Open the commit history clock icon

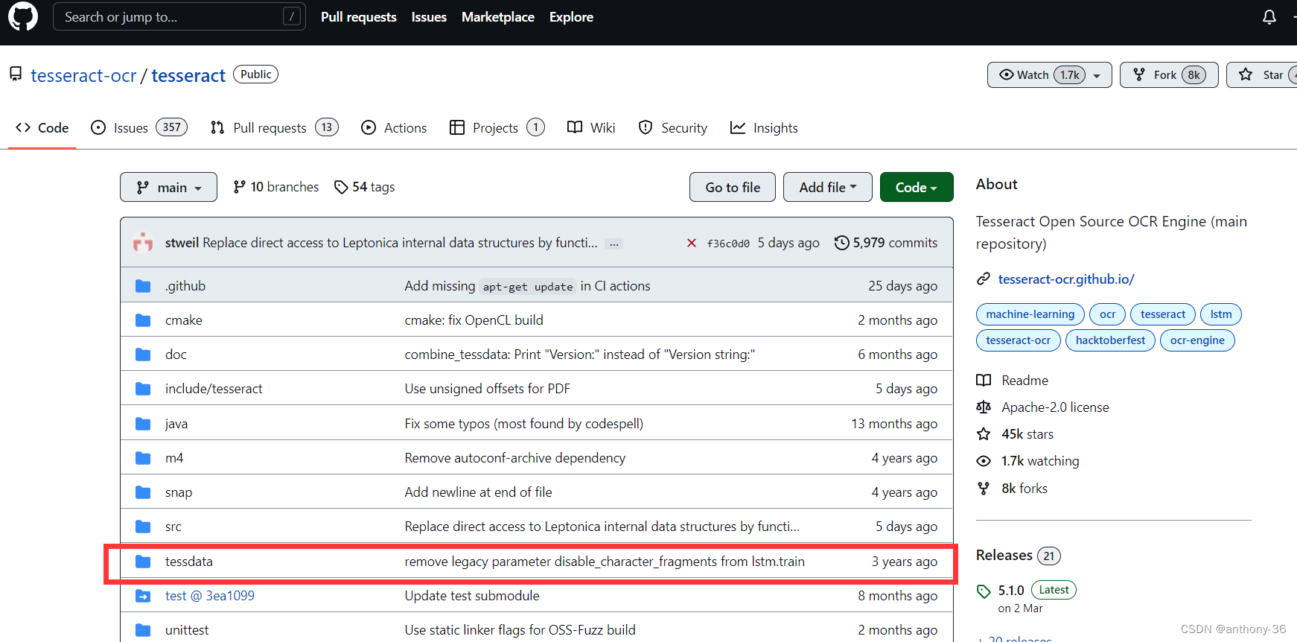(842, 243)
